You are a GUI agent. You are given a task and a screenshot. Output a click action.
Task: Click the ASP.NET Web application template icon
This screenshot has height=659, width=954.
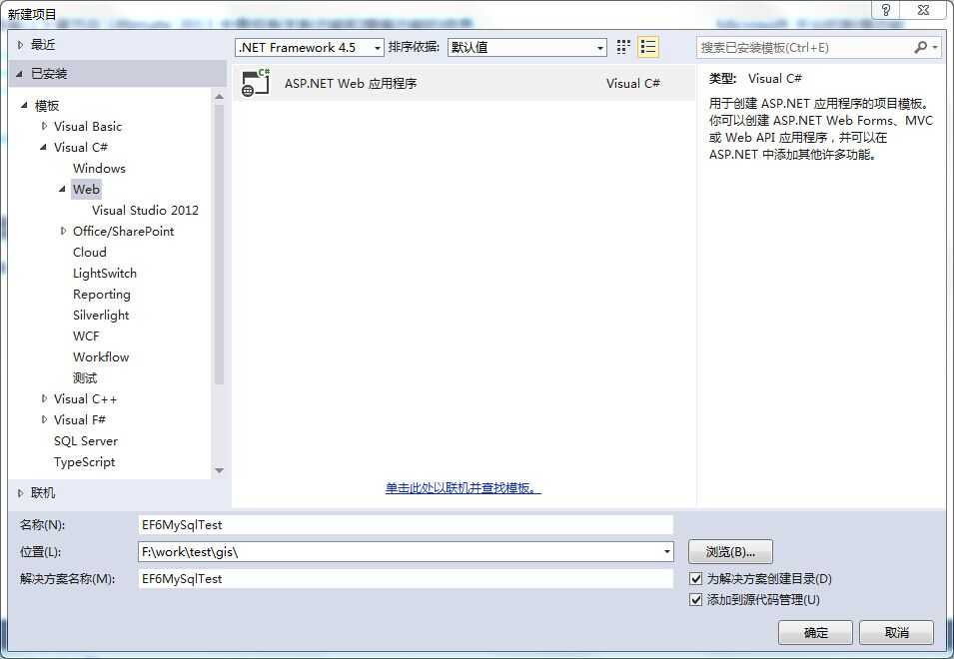[256, 83]
